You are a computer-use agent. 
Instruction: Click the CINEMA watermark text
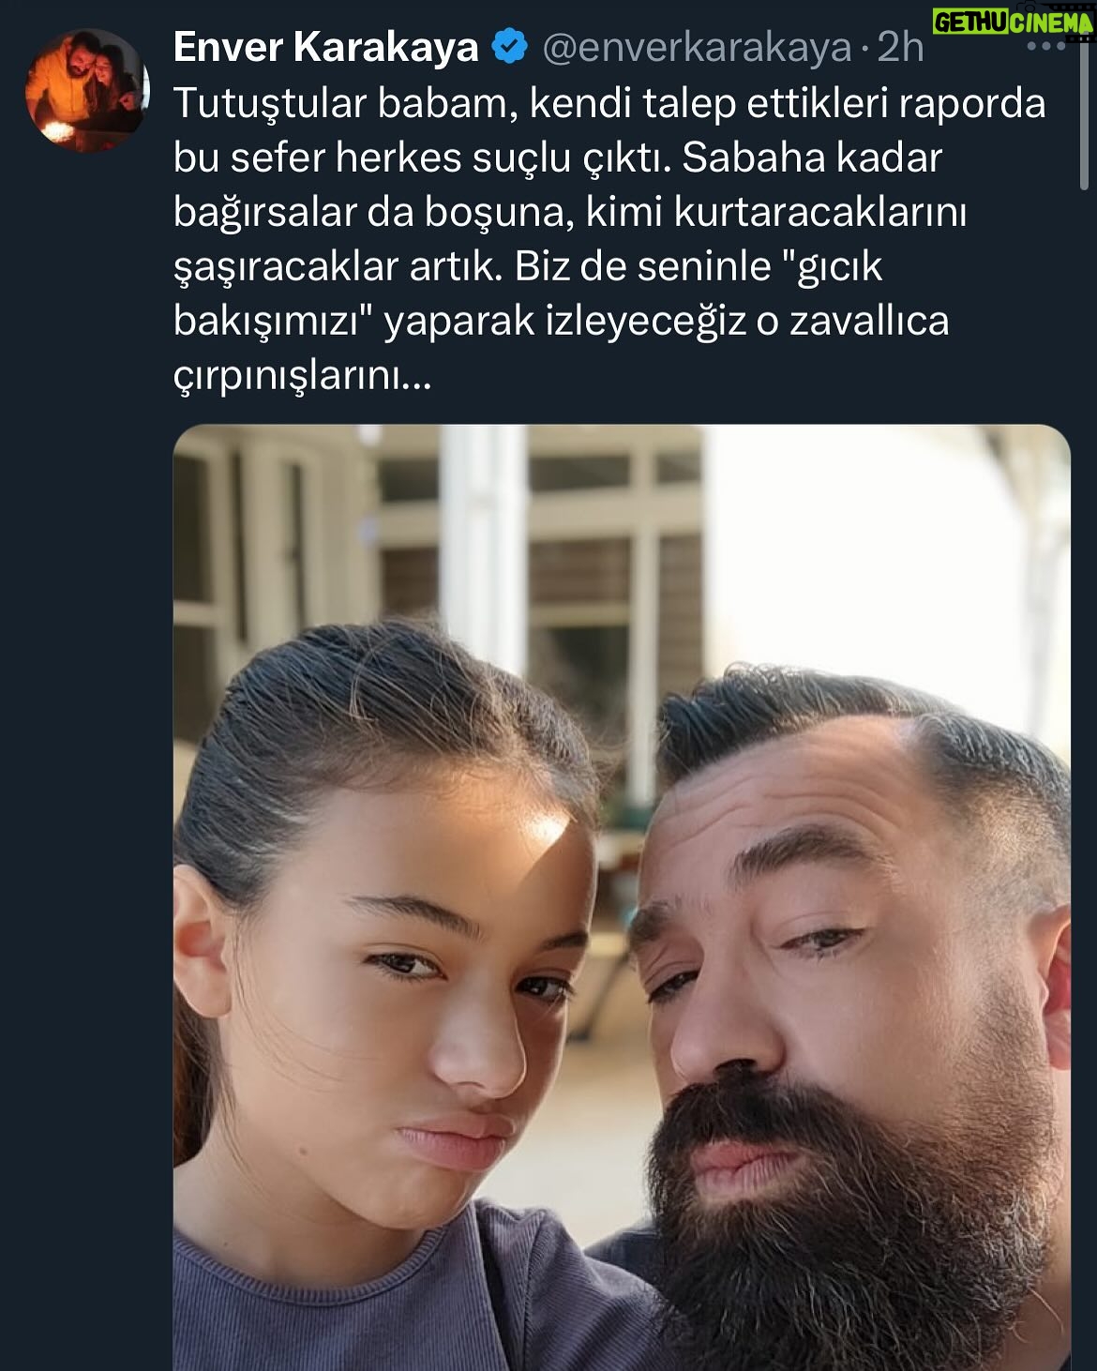[1050, 23]
